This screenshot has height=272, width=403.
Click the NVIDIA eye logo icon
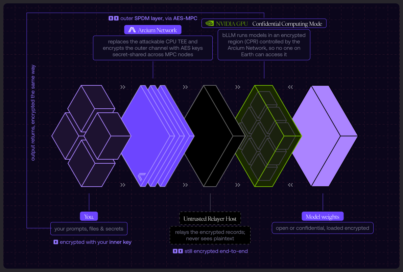210,23
